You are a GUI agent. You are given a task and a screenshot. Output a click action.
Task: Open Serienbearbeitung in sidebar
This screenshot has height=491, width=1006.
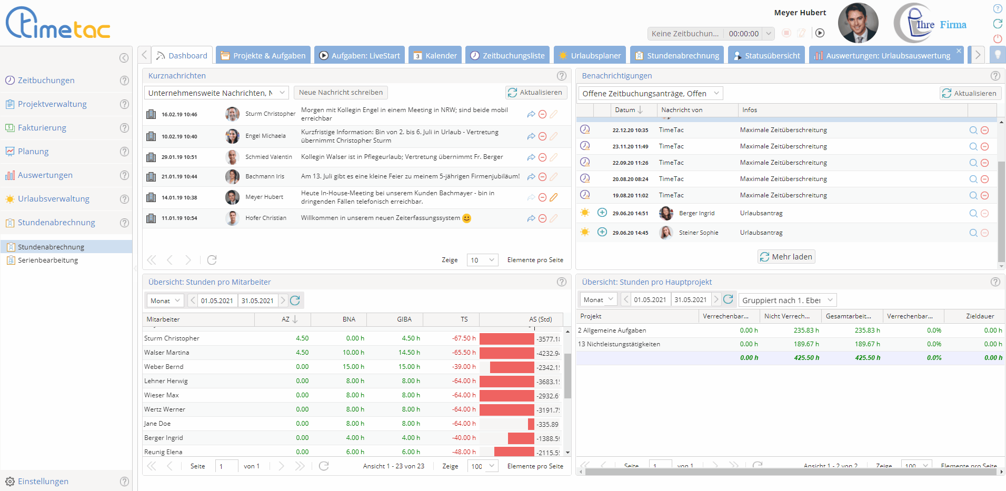click(48, 260)
